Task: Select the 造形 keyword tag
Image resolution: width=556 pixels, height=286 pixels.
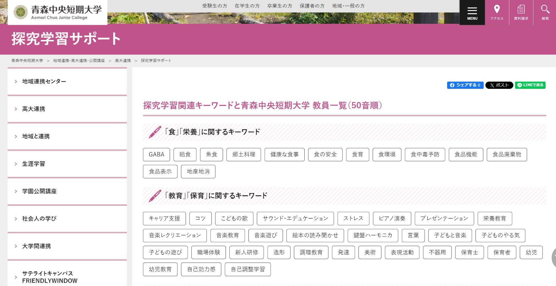Action: (279, 252)
